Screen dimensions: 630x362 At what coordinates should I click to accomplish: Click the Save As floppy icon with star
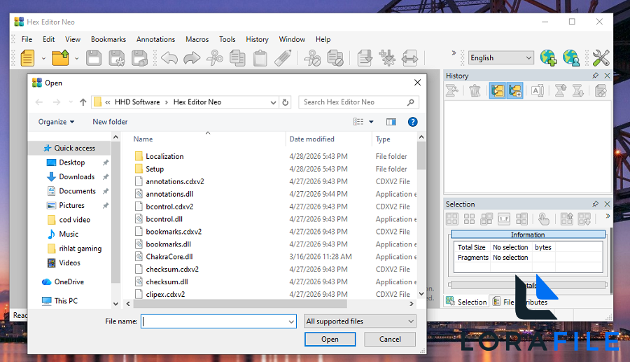tap(117, 58)
